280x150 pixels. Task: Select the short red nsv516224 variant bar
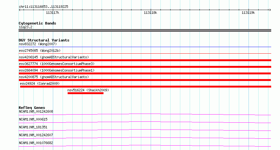coord(86,93)
